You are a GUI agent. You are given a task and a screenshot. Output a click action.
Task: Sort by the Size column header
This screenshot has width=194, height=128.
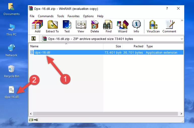113,46
